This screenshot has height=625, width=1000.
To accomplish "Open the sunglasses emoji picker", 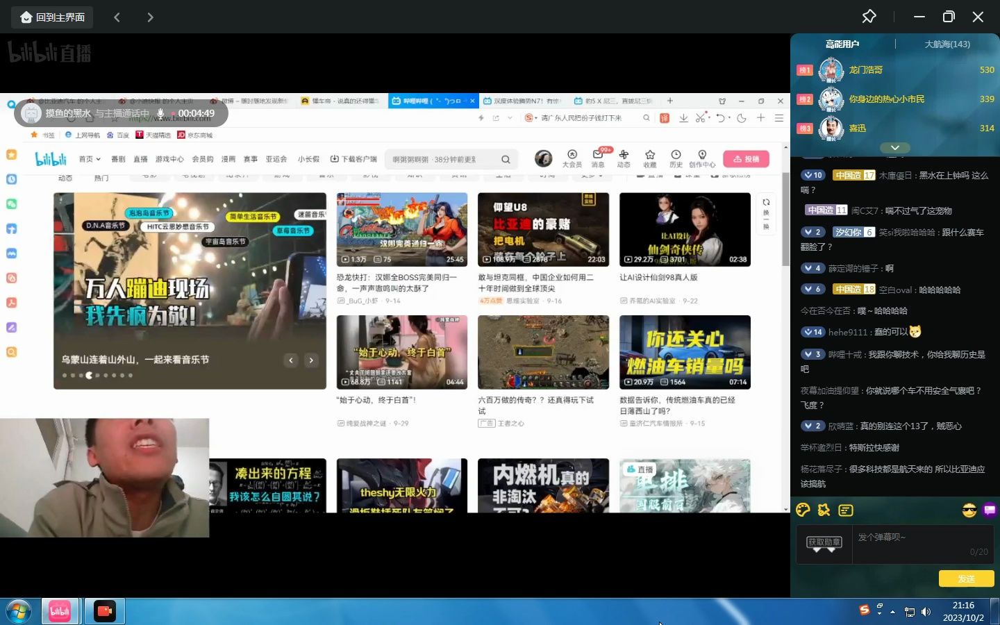I will click(x=969, y=511).
